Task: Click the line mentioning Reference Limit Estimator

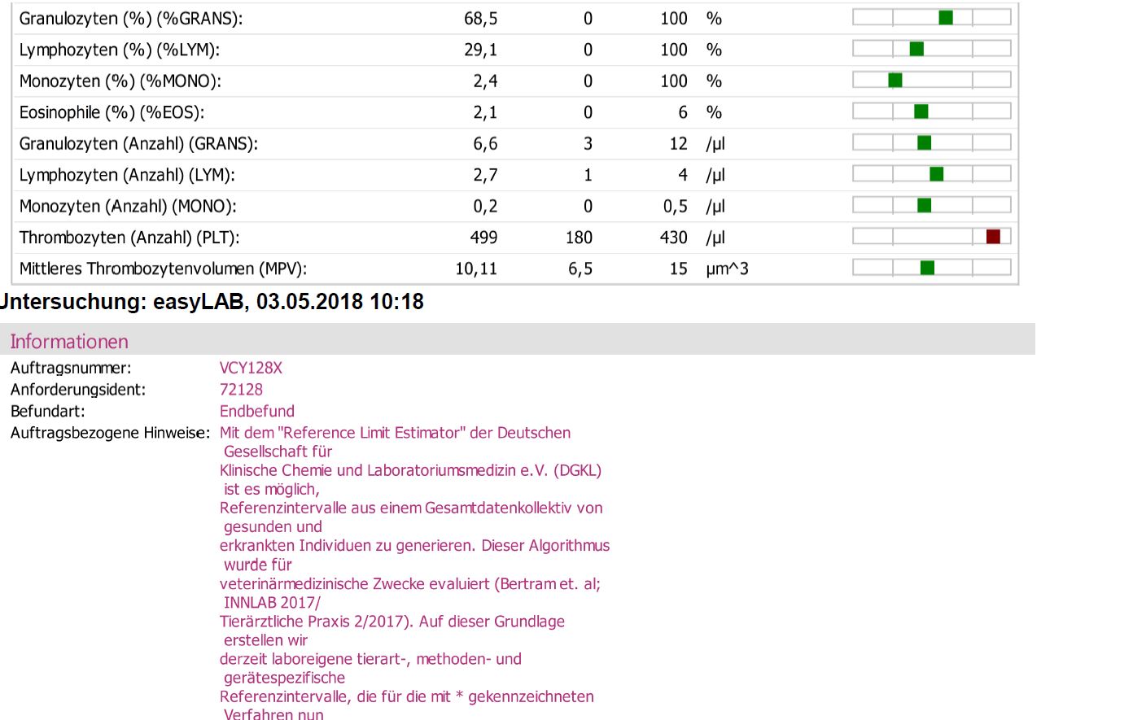Action: (395, 433)
